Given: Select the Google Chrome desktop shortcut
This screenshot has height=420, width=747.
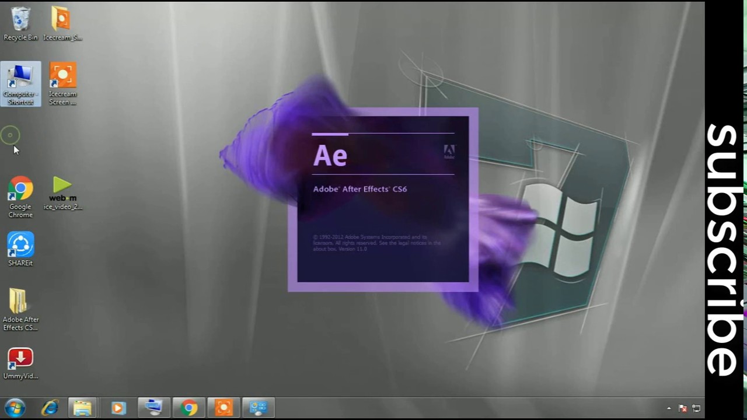Looking at the screenshot, I should point(20,197).
